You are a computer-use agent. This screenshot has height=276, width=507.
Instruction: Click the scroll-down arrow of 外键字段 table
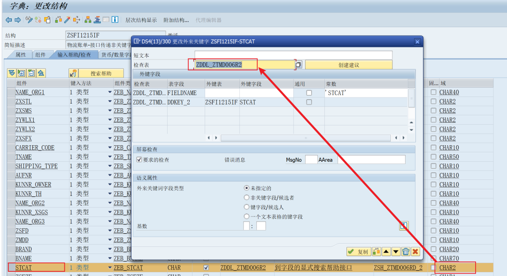coord(411,130)
